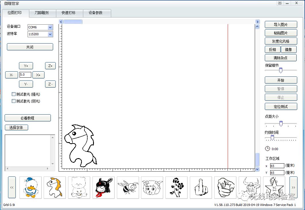Select the pointing hand clipart icon
Screen dimensions: 305x210
pyautogui.click(x=225, y=188)
